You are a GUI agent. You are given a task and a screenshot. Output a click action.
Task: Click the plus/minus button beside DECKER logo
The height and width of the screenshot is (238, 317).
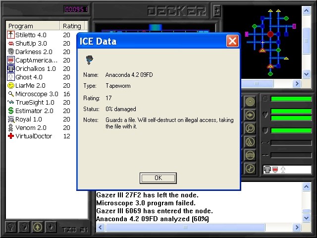tap(217, 11)
